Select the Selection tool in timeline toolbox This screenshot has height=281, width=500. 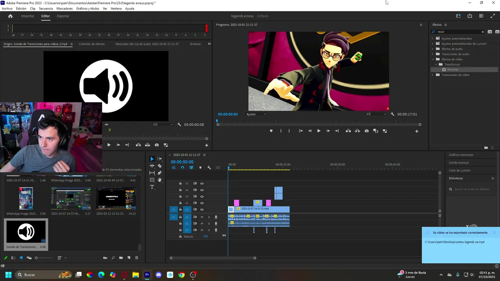(x=152, y=159)
